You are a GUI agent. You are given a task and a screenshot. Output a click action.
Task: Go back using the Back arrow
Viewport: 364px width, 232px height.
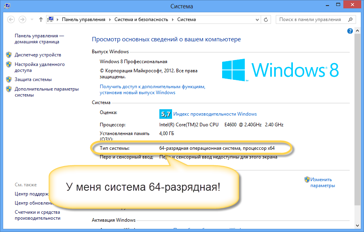click(x=11, y=19)
